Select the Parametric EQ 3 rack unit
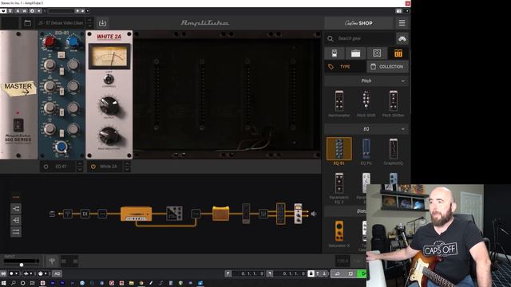511x287 pixels. tap(339, 188)
